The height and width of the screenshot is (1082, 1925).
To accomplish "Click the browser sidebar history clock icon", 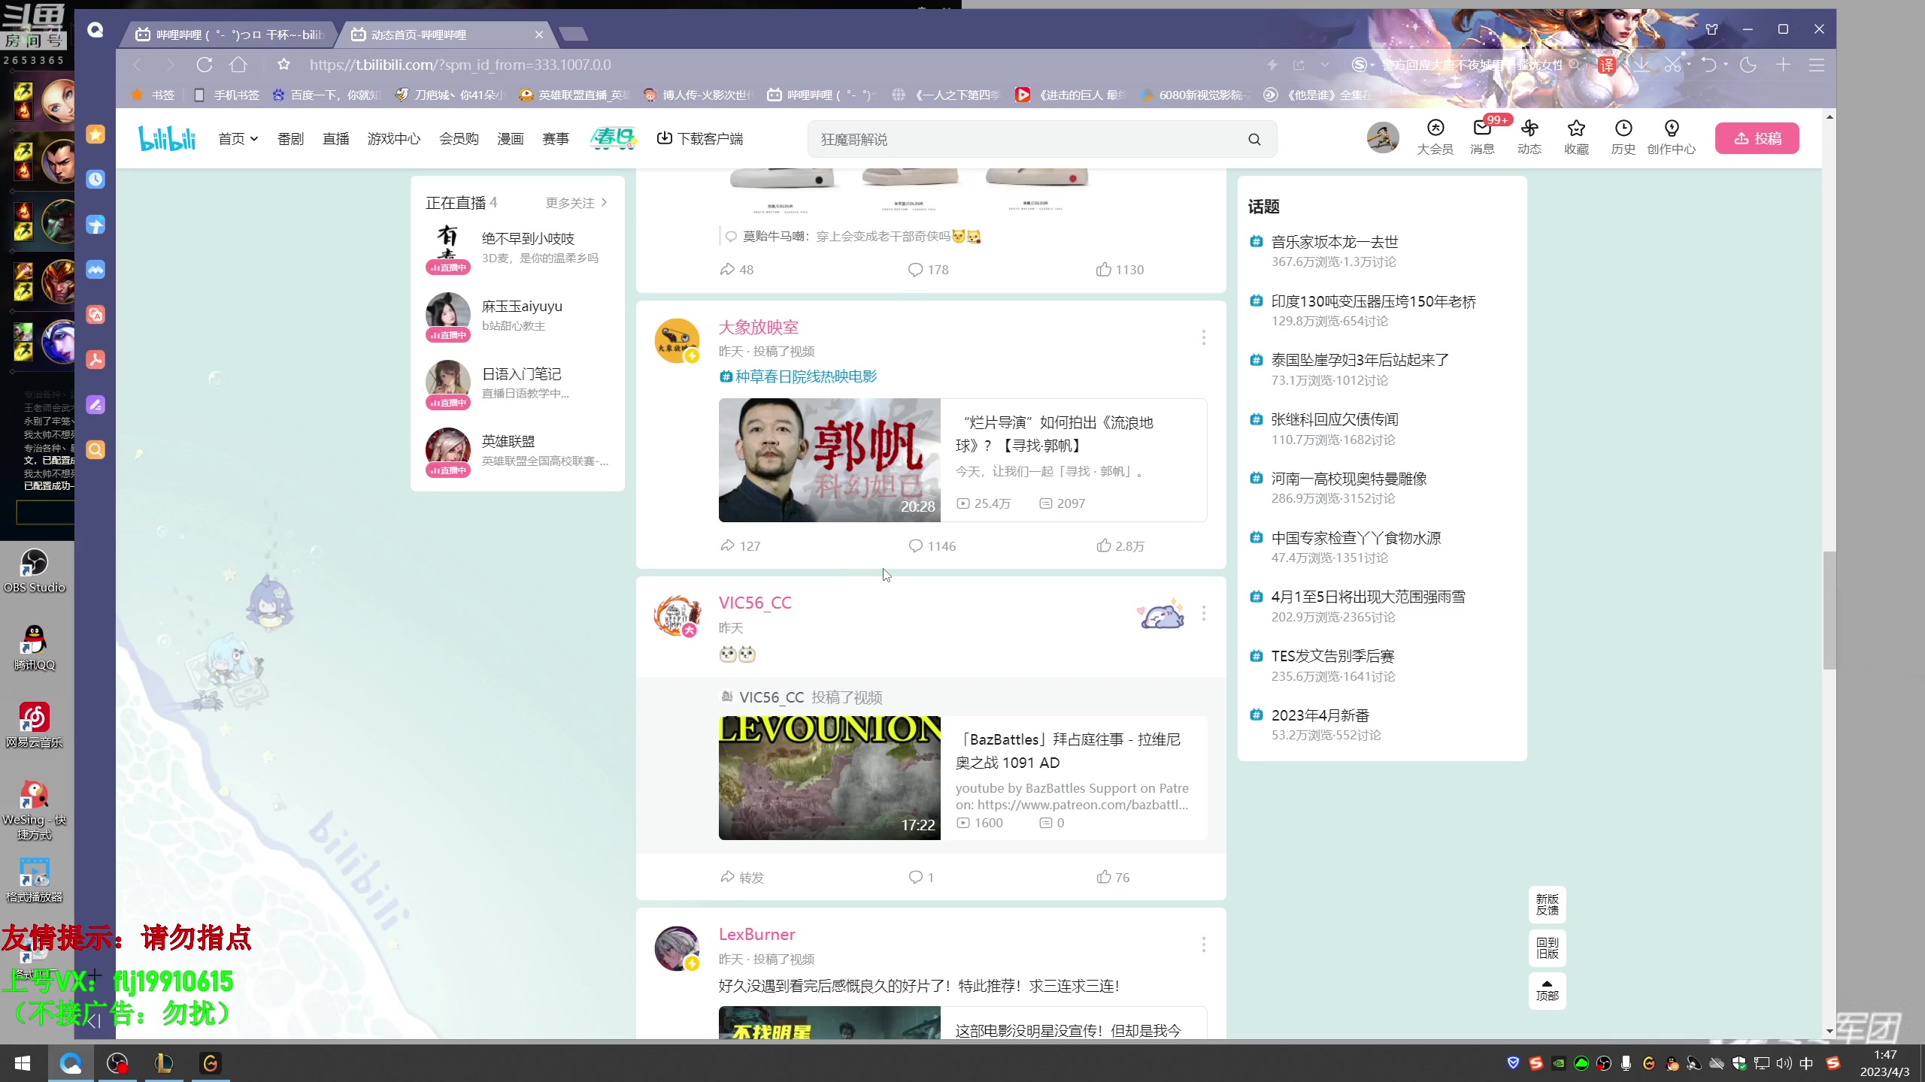I will 95,180.
